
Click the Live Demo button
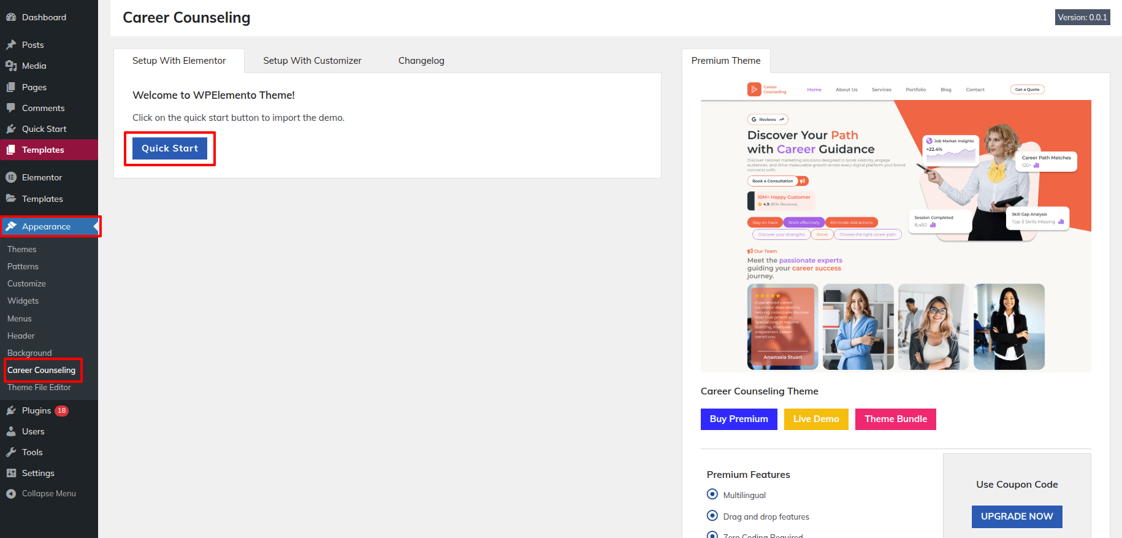[816, 419]
